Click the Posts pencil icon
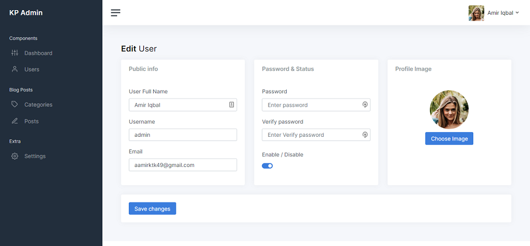The width and height of the screenshot is (530, 246). tap(14, 121)
